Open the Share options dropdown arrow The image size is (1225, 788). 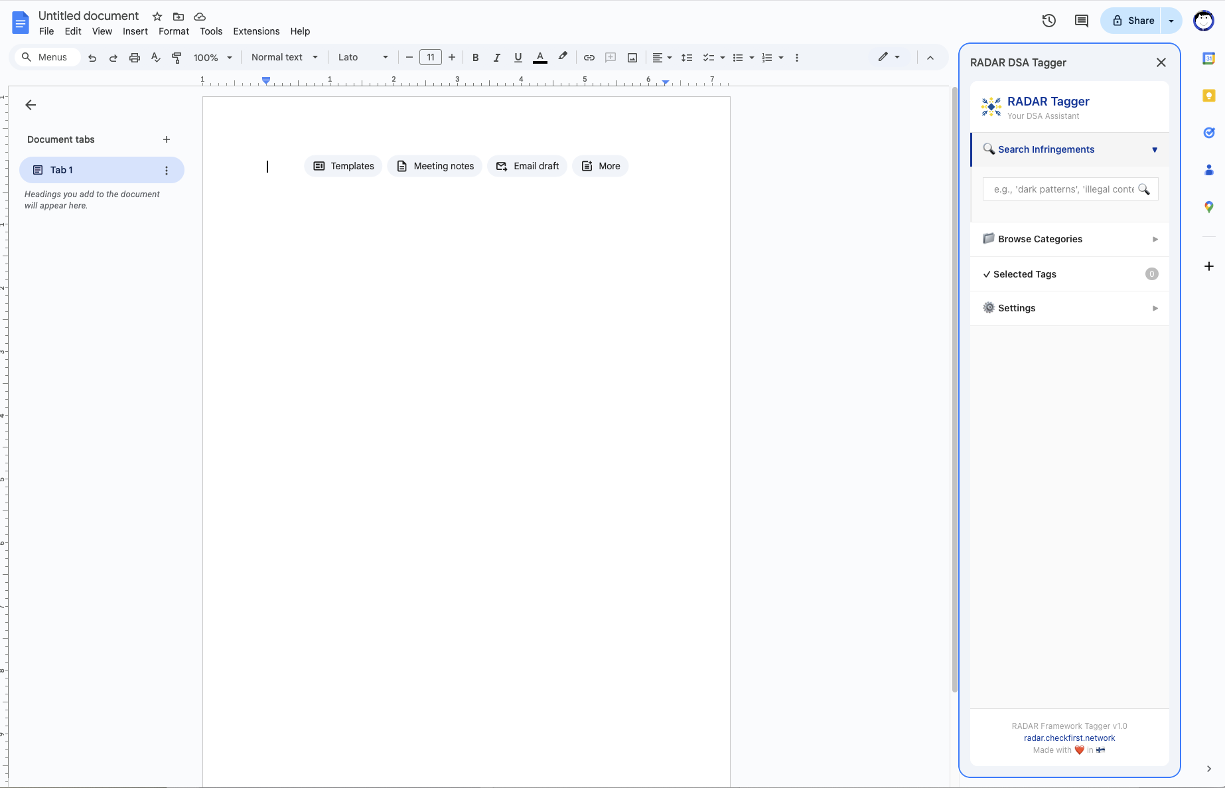coord(1171,21)
